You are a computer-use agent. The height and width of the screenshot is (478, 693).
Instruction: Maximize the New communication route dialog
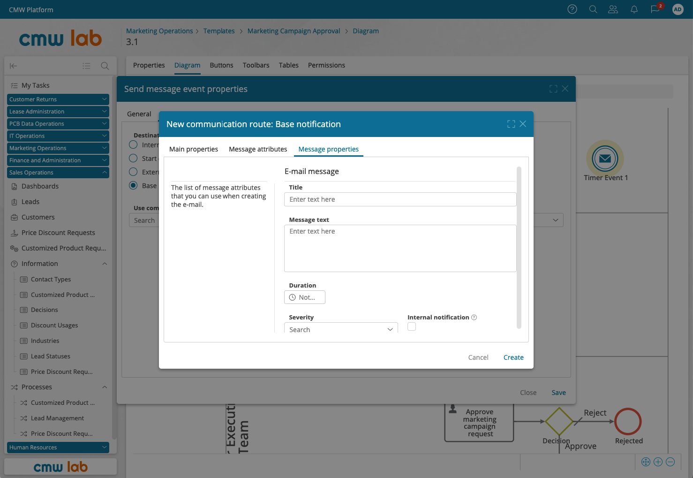click(x=511, y=124)
